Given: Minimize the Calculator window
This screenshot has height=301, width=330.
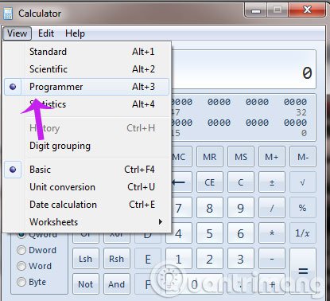Looking at the screenshot, I should tap(256, 10).
